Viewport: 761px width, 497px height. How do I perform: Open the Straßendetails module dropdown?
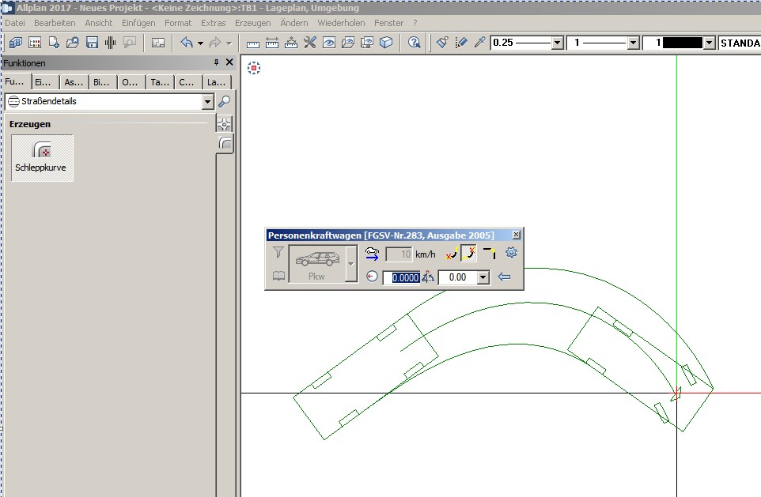208,102
